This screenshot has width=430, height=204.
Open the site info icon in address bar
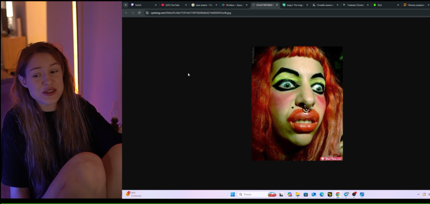(147, 13)
